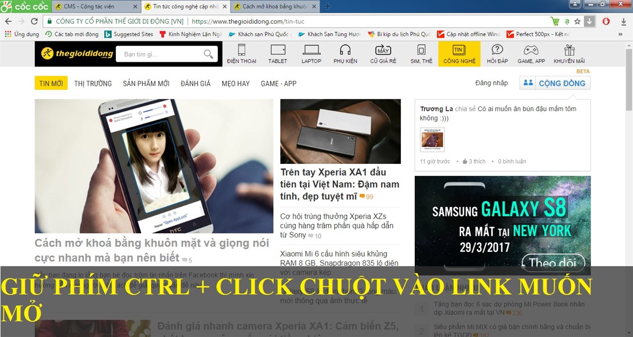633x337 pixels.
Task: Click the '3 thích' like link
Action: click(474, 161)
